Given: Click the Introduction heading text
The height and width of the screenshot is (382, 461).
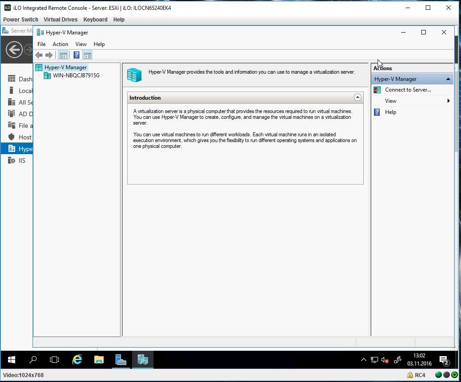Looking at the screenshot, I should click(145, 98).
